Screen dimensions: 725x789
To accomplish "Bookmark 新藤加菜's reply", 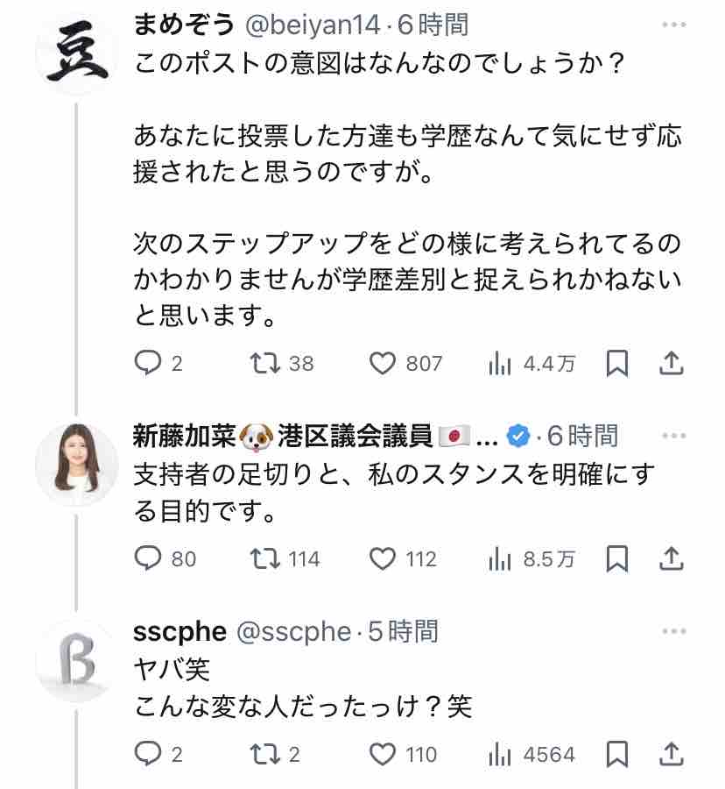I will [618, 558].
